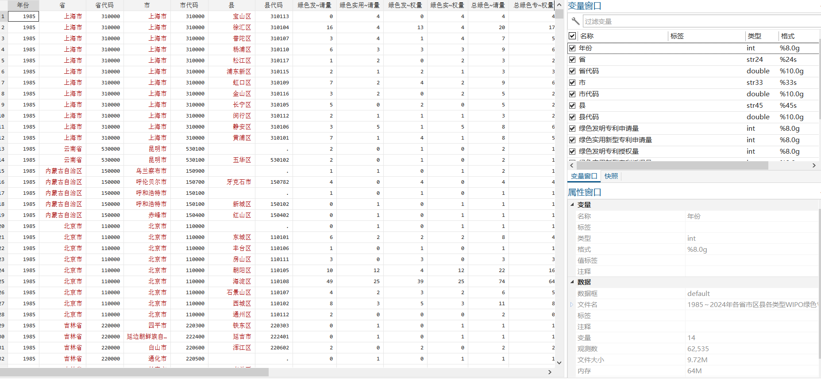This screenshot has height=379, width=821.
Task: Expand the 文件名 property row
Action: [x=572, y=305]
